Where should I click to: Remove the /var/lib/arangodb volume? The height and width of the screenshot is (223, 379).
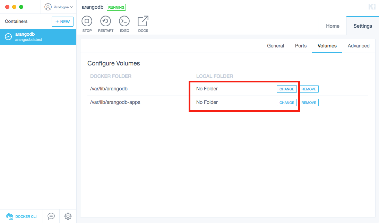pos(308,89)
